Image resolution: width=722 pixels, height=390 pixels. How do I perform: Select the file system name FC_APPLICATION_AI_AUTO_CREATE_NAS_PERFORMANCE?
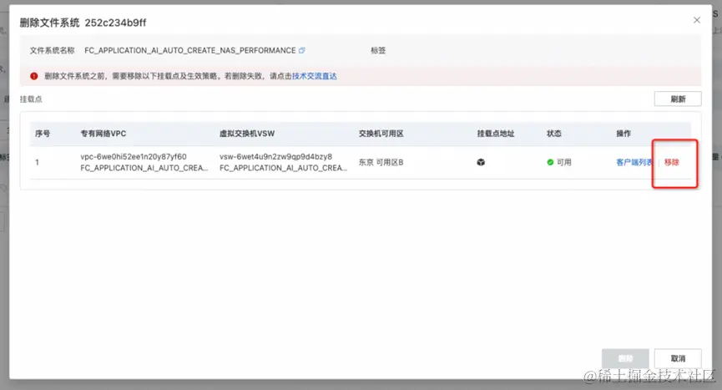tap(190, 50)
